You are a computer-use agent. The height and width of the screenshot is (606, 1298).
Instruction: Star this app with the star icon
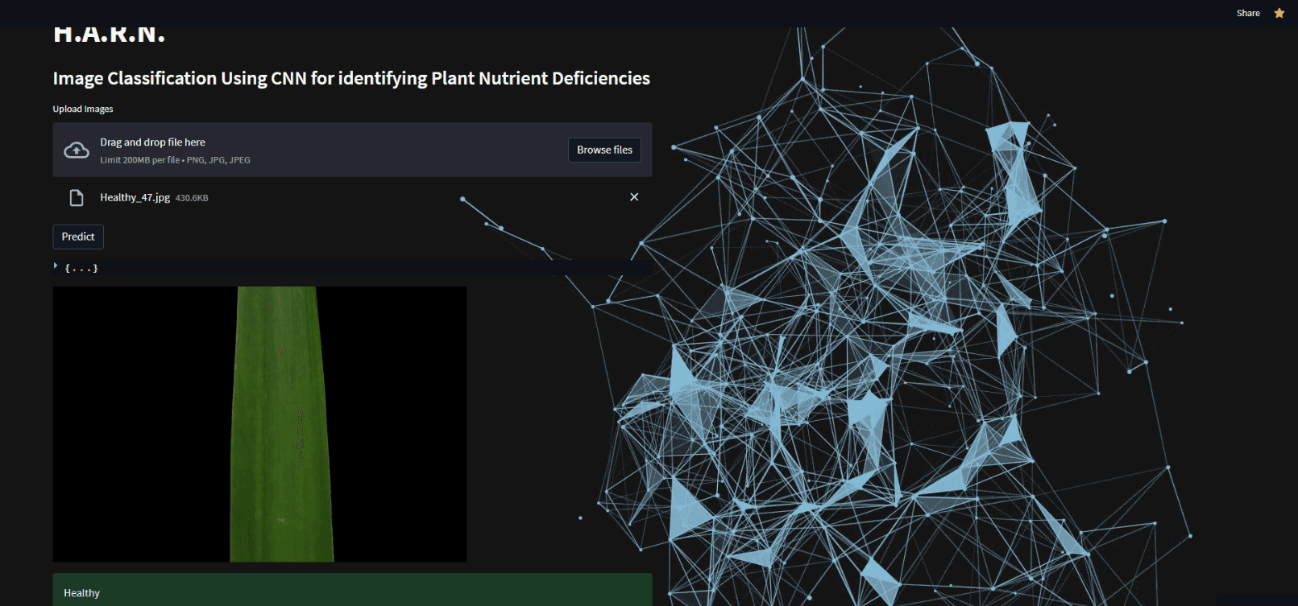(x=1279, y=13)
